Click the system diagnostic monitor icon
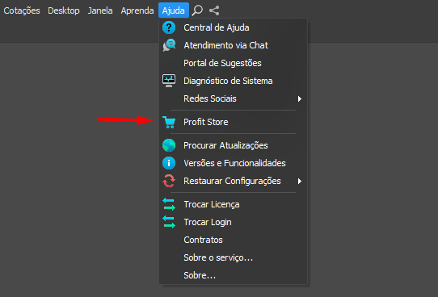The height and width of the screenshot is (297, 438). [x=169, y=81]
